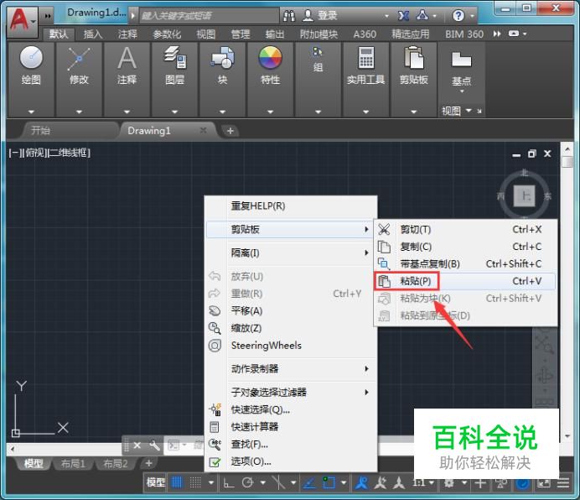Open status bar customization menu icon
580x500 pixels.
[x=563, y=482]
